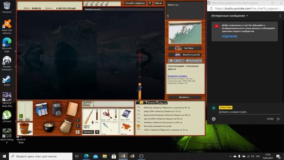Click the На базу button
The height and width of the screenshot is (160, 284).
tap(185, 48)
